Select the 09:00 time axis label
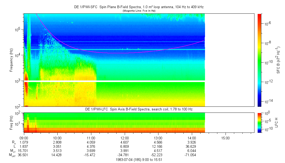Screen dimensions: 285x163 coord(24,138)
